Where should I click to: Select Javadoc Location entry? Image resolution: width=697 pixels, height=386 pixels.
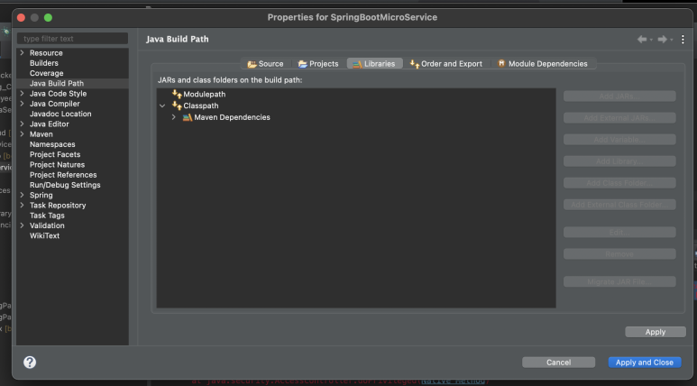(x=60, y=114)
